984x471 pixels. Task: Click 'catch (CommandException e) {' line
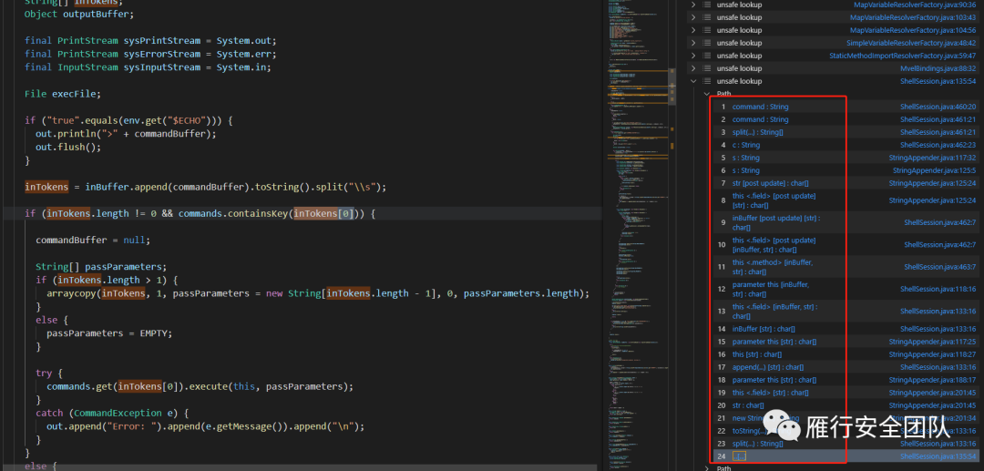tap(112, 414)
